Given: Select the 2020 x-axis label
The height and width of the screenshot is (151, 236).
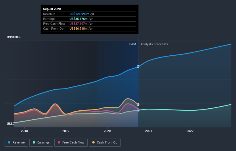Looking at the screenshot, I should 107,131.
